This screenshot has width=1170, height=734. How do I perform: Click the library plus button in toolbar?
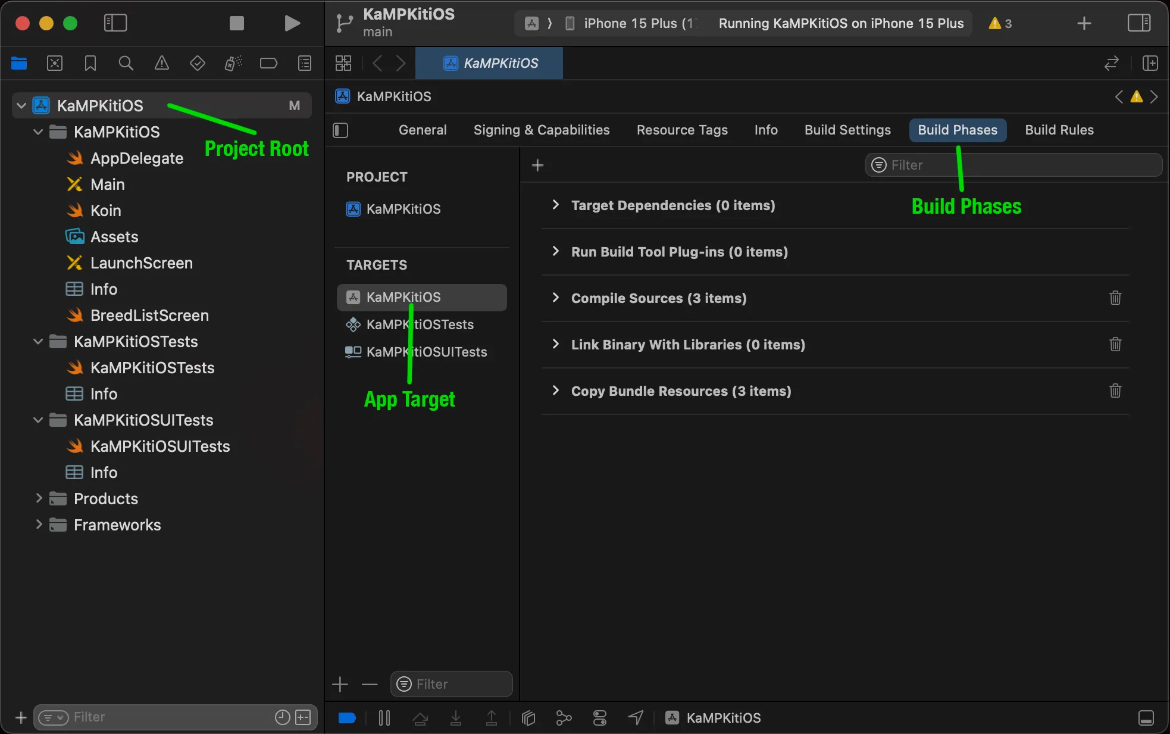click(x=1084, y=23)
